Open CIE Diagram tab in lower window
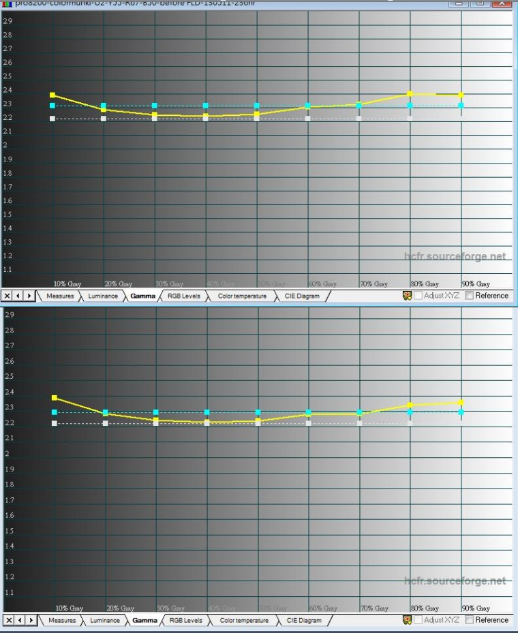The height and width of the screenshot is (633, 518). pyautogui.click(x=304, y=620)
